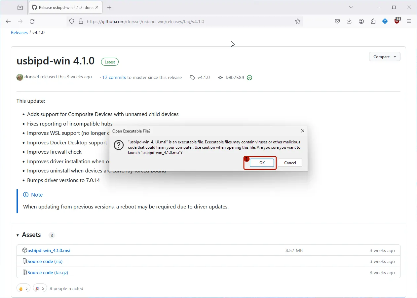Collapse the Assets section
This screenshot has height=298, width=417.
pyautogui.click(x=18, y=235)
